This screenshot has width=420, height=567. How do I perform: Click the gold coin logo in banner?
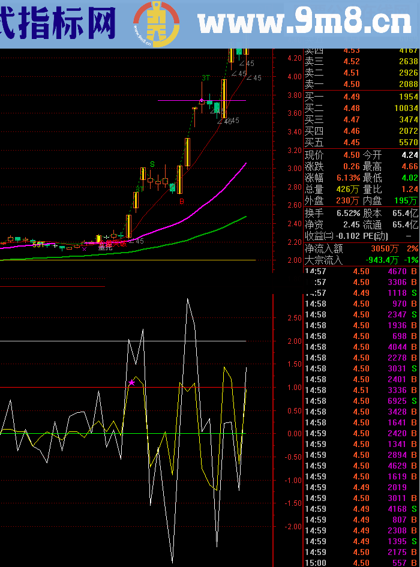tap(156, 23)
